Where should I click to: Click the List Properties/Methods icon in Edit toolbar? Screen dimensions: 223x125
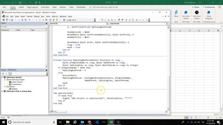pos(102,20)
